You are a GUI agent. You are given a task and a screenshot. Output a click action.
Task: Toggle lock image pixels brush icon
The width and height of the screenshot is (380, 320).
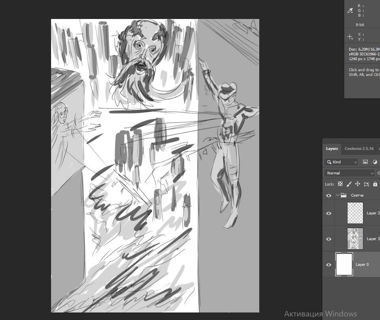pyautogui.click(x=349, y=184)
